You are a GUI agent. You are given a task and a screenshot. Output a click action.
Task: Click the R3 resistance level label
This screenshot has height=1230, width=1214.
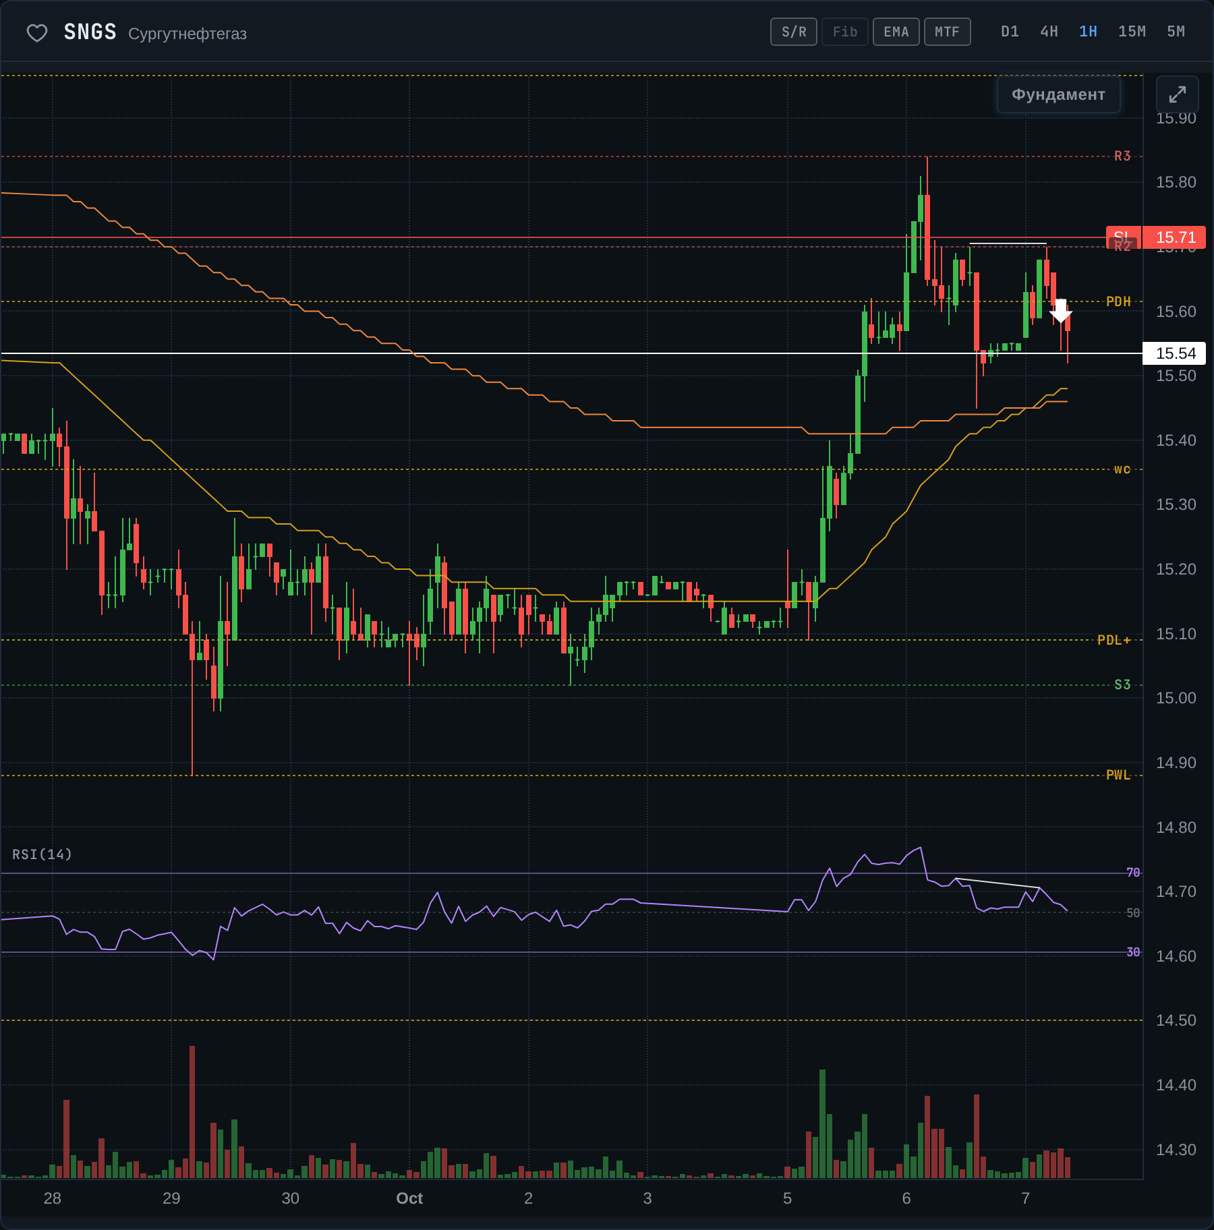1122,156
